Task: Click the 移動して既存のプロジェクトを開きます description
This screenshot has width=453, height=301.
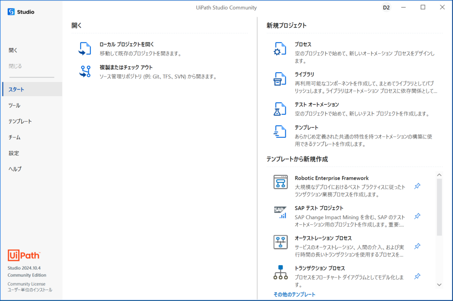Action: 141,54
